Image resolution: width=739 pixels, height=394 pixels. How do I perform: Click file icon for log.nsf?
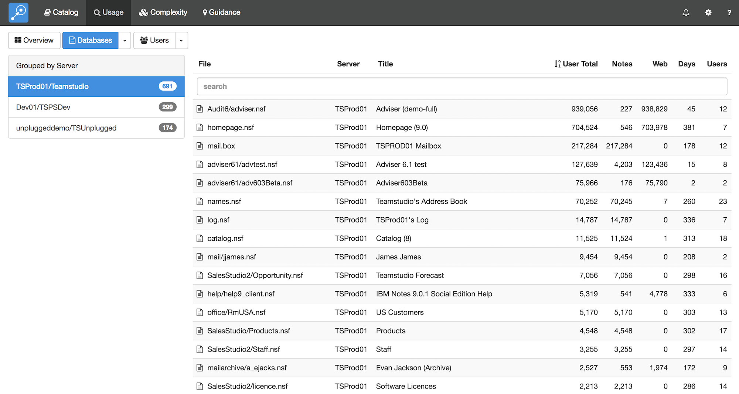click(x=200, y=220)
